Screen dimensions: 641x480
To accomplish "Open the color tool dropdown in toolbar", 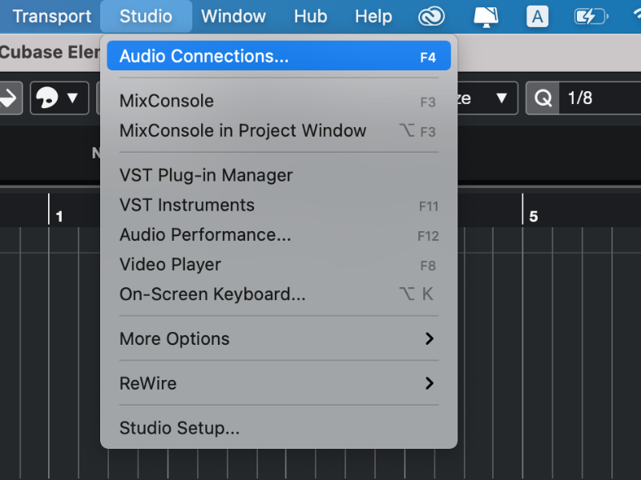I will pyautogui.click(x=59, y=98).
